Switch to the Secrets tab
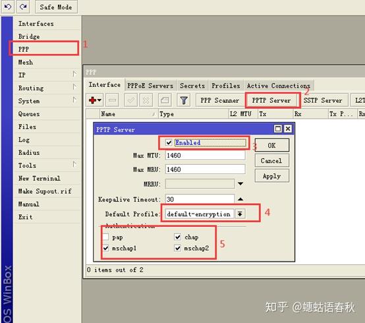The image size is (365, 323). [x=192, y=86]
